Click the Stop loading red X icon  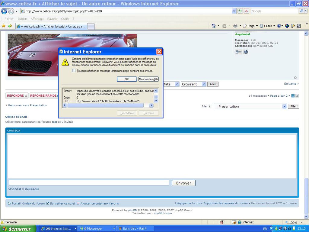pyautogui.click(x=246, y=11)
